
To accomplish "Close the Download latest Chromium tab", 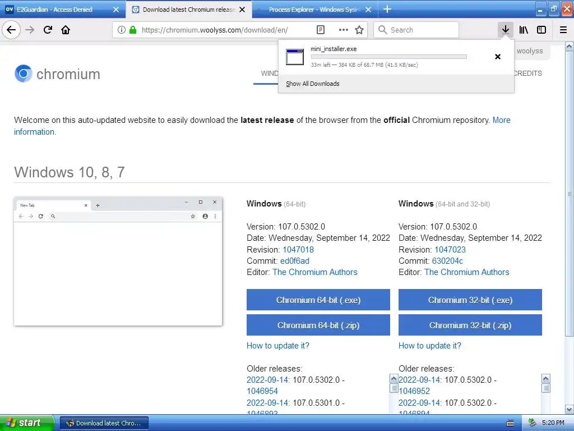I will 242,10.
